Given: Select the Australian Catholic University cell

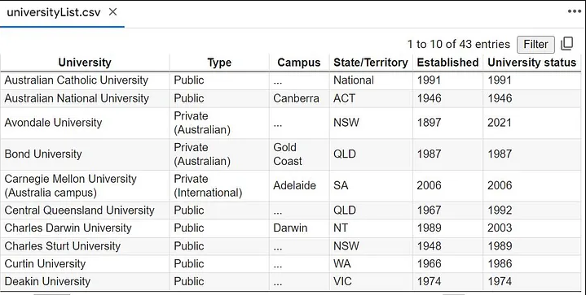Looking at the screenshot, I should pyautogui.click(x=77, y=80).
